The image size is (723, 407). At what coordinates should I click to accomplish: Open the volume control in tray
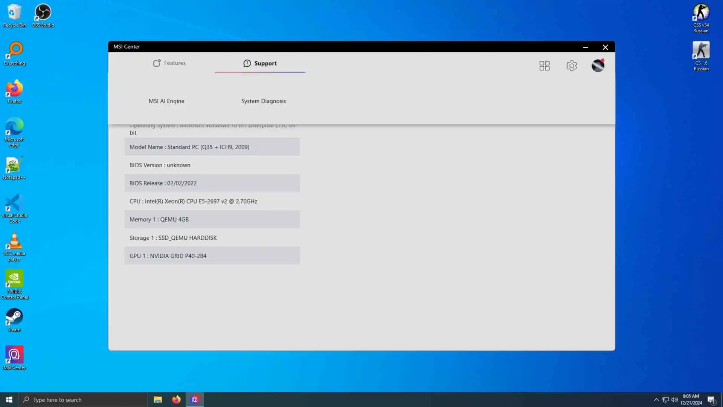pyautogui.click(x=674, y=399)
